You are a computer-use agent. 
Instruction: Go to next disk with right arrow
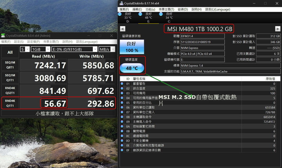pos(278,29)
